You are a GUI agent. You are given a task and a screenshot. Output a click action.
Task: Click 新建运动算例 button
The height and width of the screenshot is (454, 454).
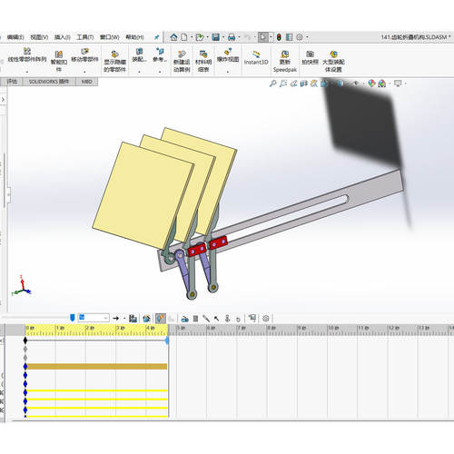[182, 62]
